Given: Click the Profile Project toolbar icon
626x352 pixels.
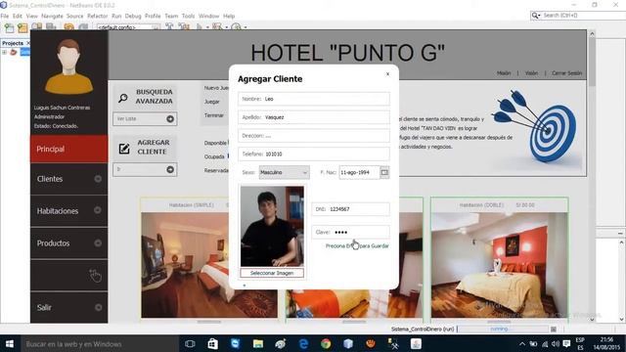Looking at the screenshot, I should coord(236,27).
